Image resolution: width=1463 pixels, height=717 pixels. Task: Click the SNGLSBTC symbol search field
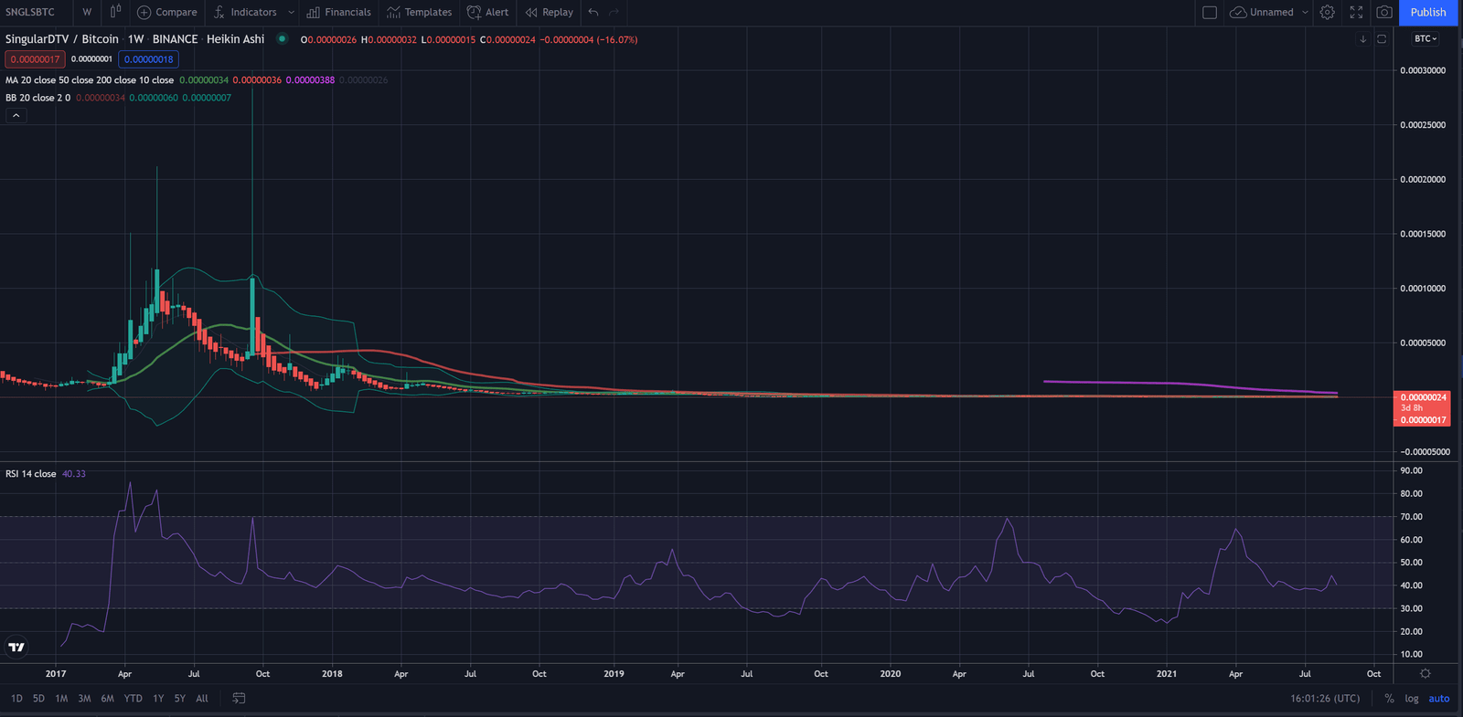click(x=31, y=12)
